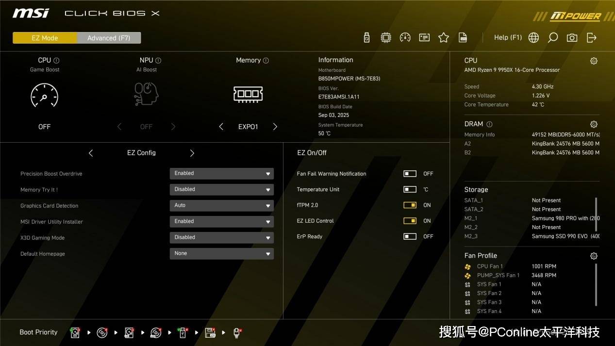Click the CPU Game Boost gauge icon
Viewport: 615px width, 346px height.
[x=44, y=95]
